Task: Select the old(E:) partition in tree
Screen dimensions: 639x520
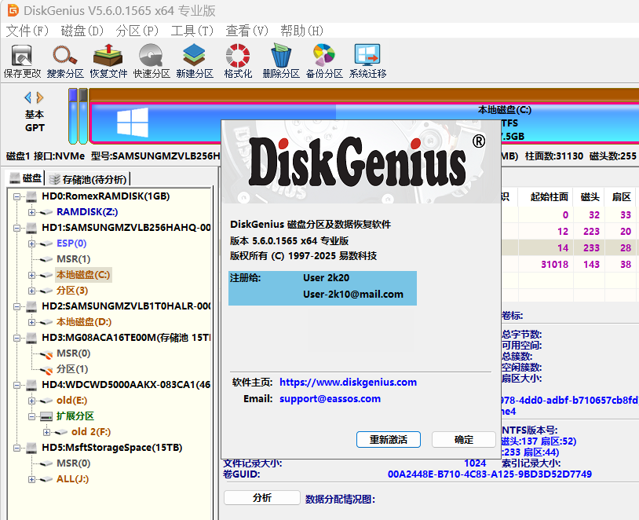Action: pyautogui.click(x=71, y=401)
